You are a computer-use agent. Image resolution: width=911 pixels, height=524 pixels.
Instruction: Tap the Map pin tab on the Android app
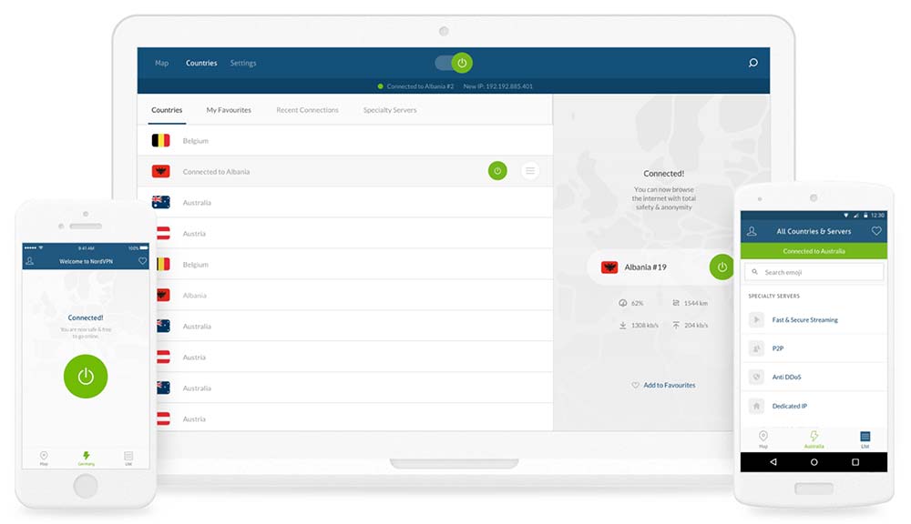tap(763, 438)
